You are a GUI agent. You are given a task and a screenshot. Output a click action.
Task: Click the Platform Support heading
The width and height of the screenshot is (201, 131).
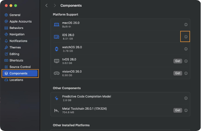click(65, 14)
